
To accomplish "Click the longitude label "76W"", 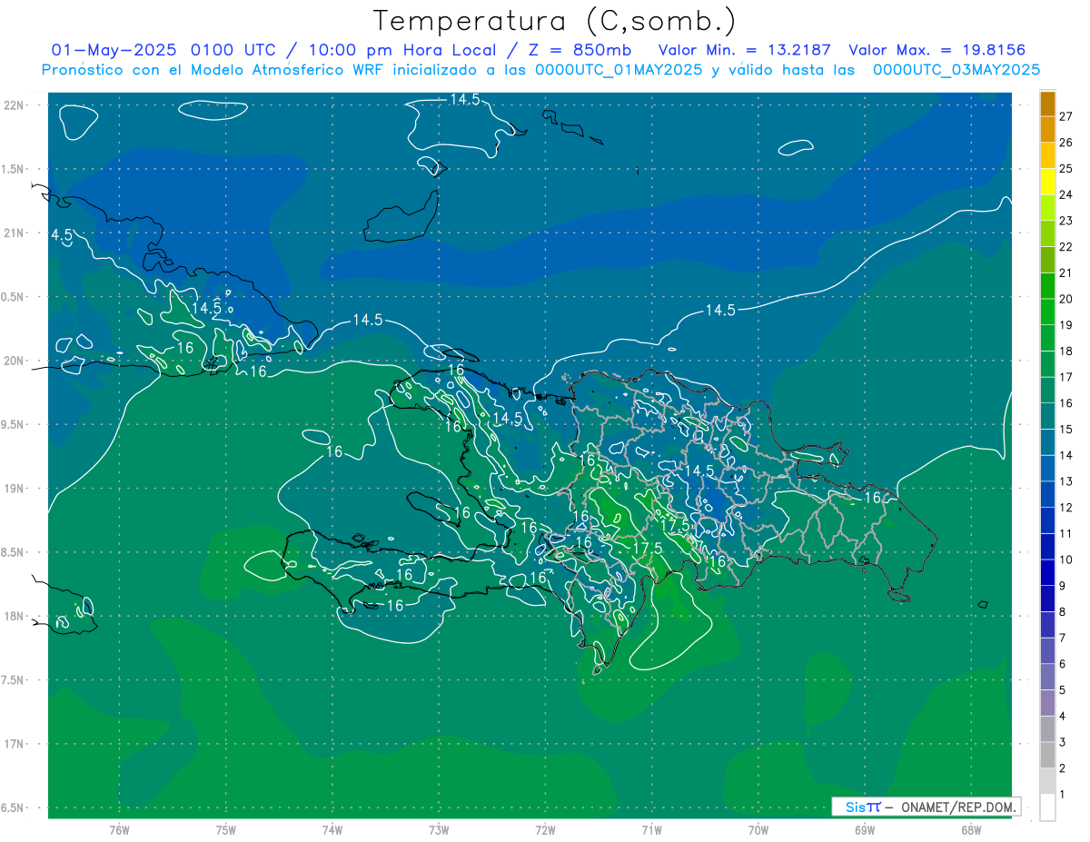I will click(119, 830).
